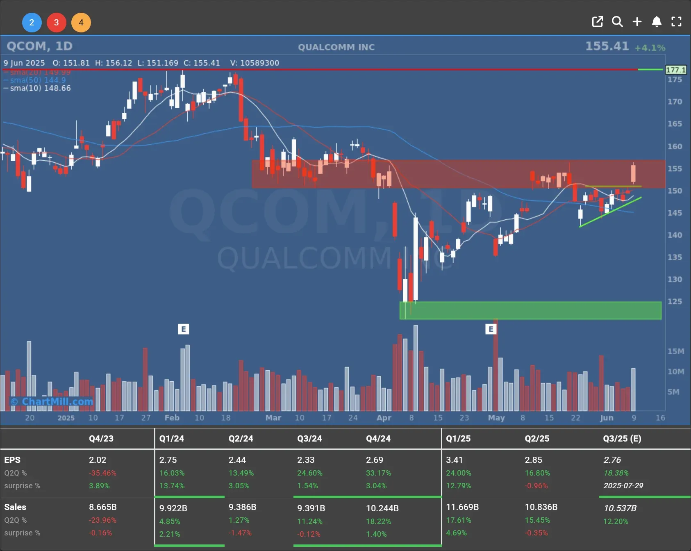The height and width of the screenshot is (551, 691).
Task: Click Sales surprise value -1.47%
Action: (x=240, y=533)
